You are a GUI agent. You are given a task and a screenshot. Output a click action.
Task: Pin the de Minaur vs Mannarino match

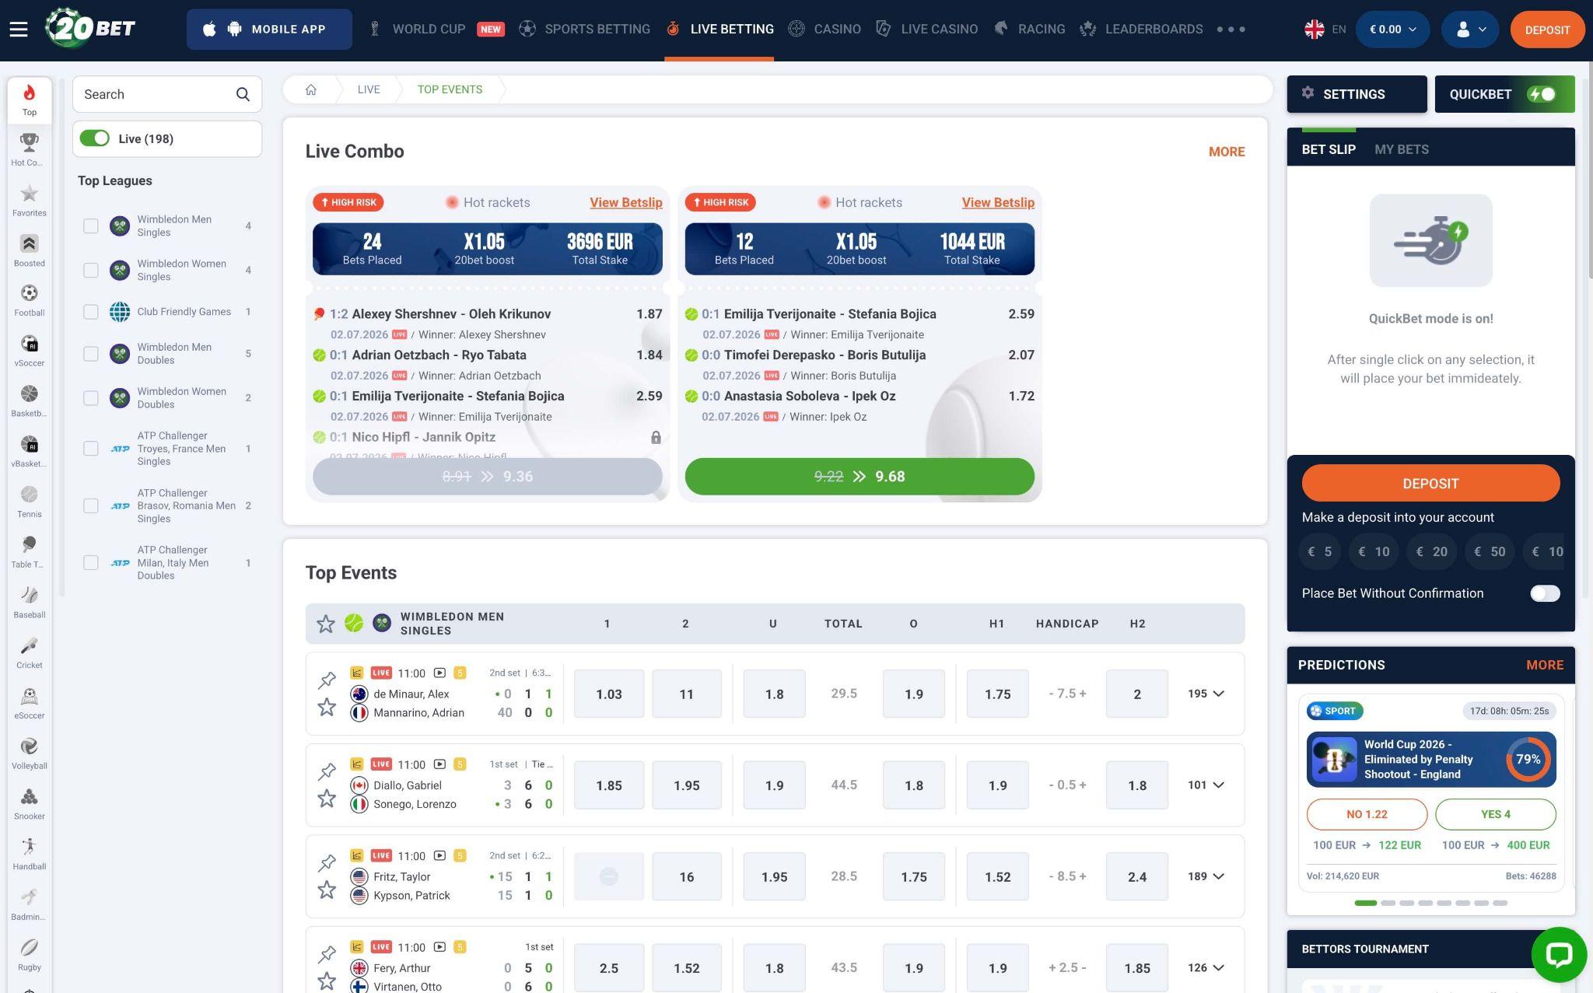coord(327,680)
